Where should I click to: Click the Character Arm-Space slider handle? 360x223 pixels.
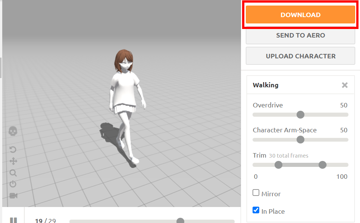pyautogui.click(x=300, y=139)
